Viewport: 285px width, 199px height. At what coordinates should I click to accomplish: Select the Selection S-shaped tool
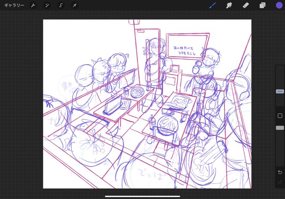coord(61,5)
